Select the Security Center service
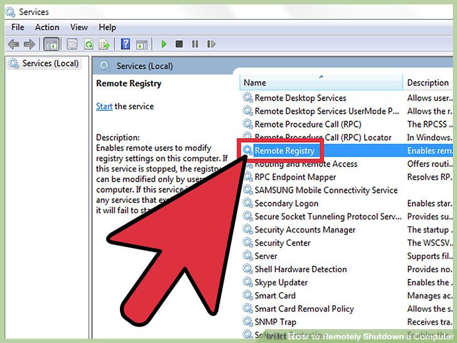The image size is (457, 343). [x=347, y=243]
